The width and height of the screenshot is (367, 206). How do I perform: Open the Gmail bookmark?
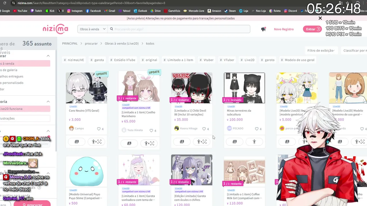tap(110, 11)
